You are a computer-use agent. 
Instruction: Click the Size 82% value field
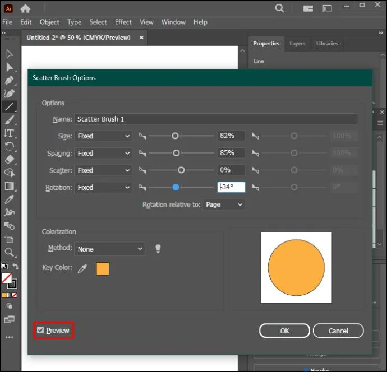(x=231, y=136)
